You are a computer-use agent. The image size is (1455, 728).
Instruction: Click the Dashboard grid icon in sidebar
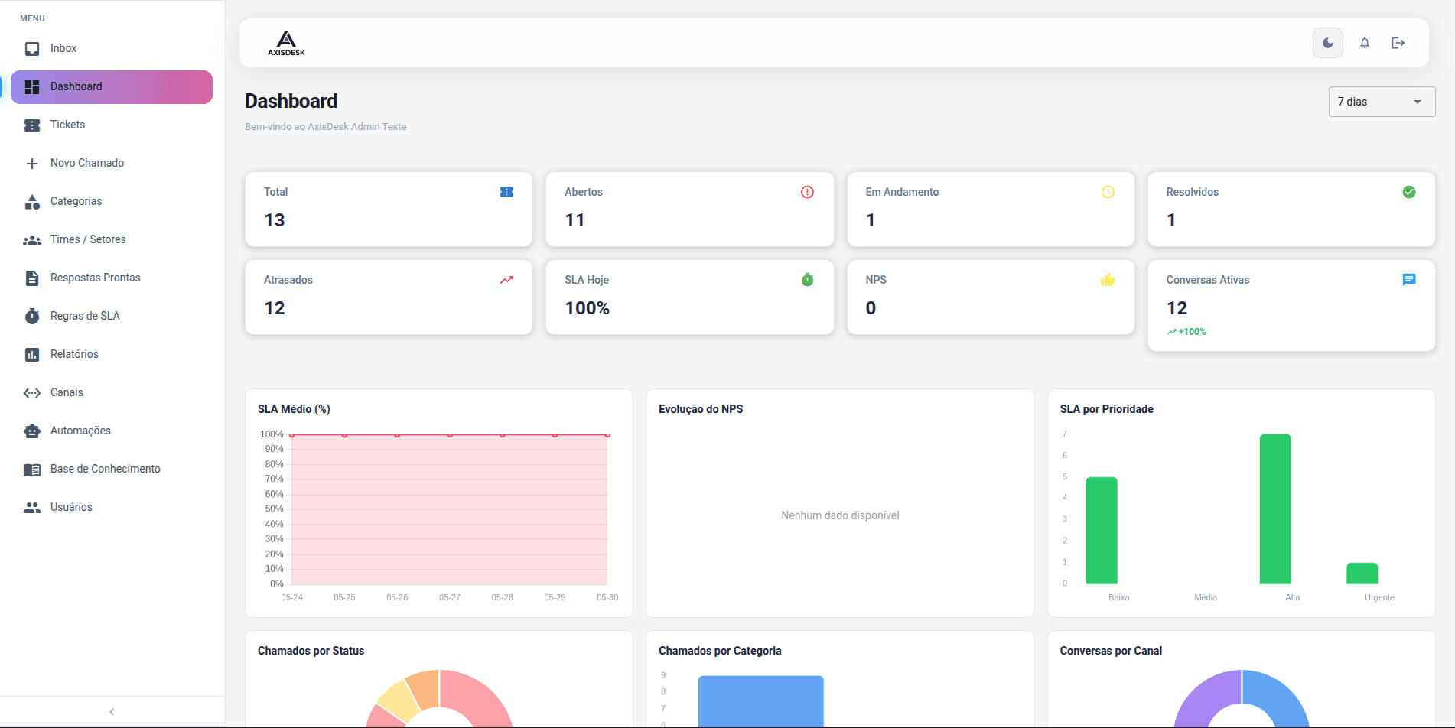click(x=32, y=87)
